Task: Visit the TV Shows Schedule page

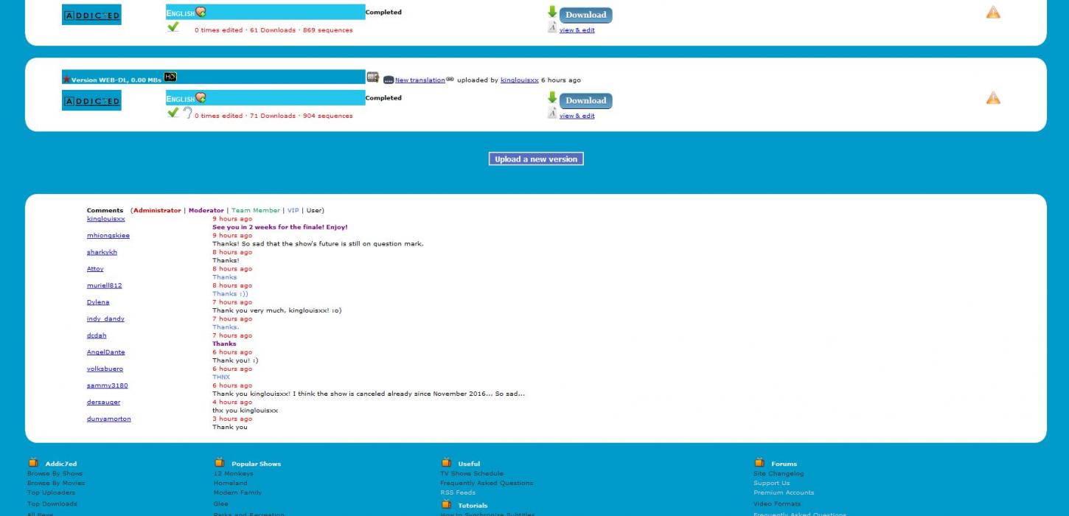Action: click(x=472, y=473)
